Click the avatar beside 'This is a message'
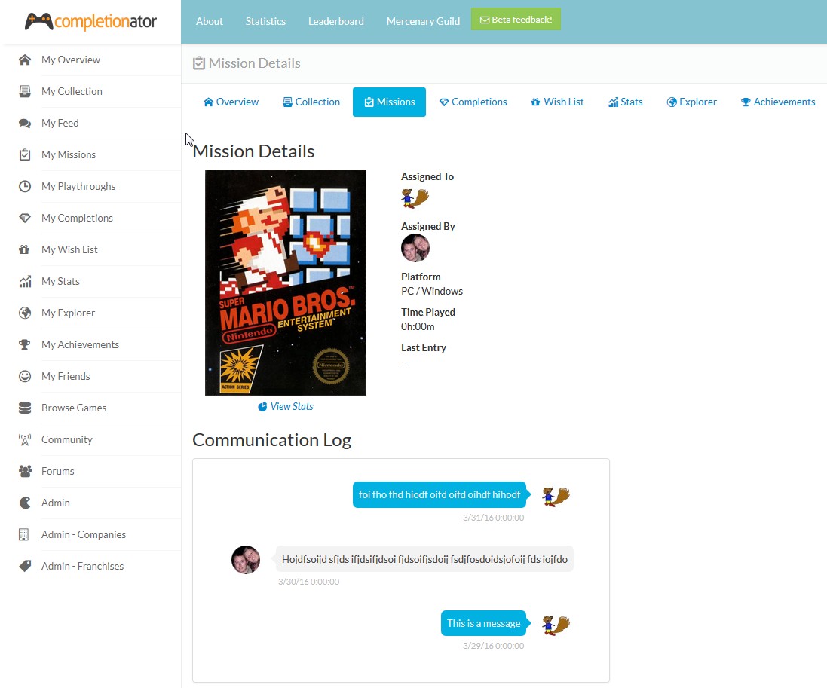 pos(556,625)
